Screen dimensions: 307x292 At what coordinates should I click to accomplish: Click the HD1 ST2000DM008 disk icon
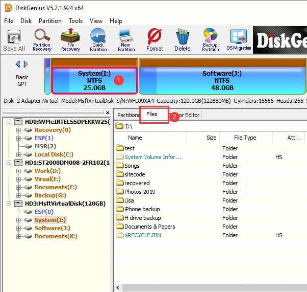(x=18, y=163)
